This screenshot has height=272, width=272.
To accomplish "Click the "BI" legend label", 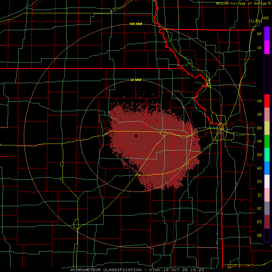I will point(259,222).
